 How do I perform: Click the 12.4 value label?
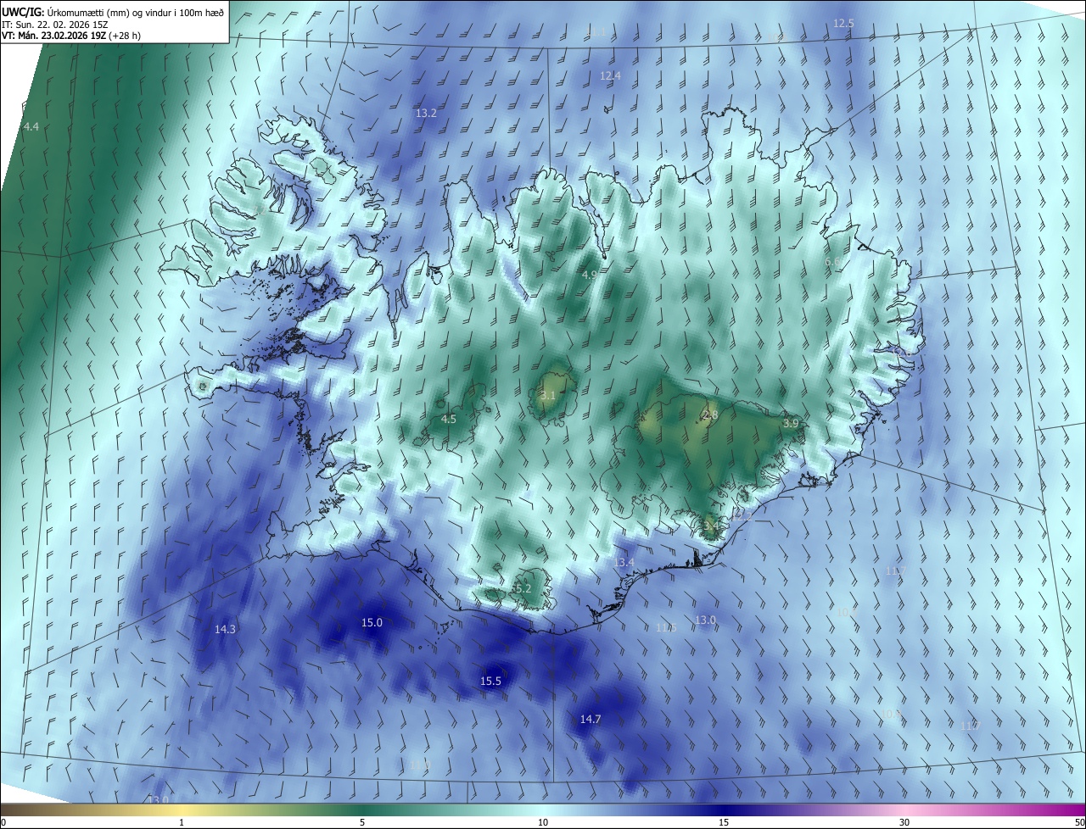point(610,75)
